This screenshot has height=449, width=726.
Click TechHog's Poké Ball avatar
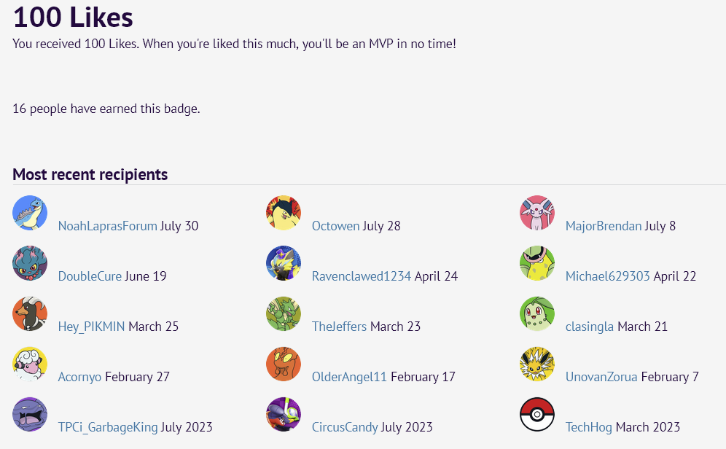click(537, 414)
